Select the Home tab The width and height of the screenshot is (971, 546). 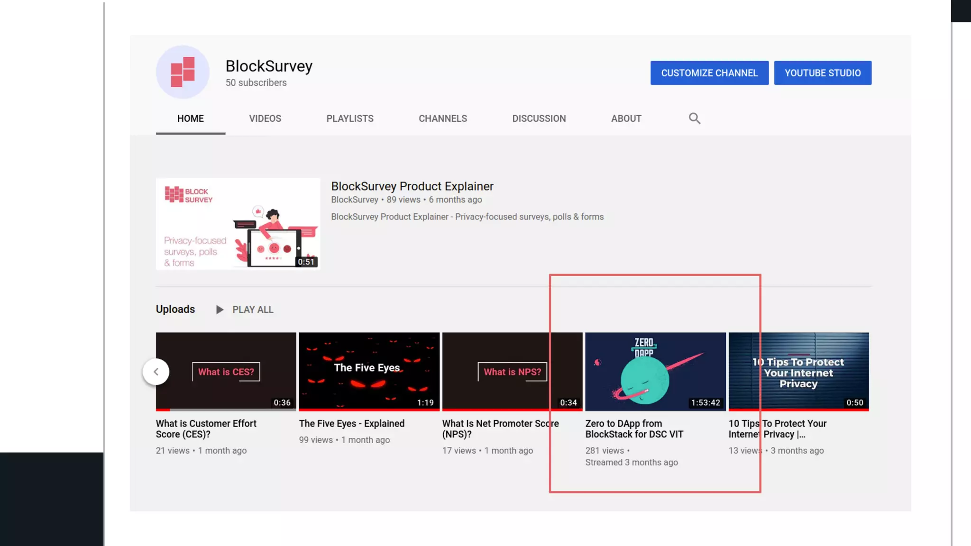tap(190, 118)
